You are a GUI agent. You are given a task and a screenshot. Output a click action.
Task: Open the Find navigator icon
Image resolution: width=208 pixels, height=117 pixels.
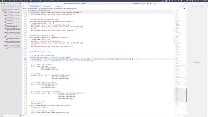[x=9, y=6]
